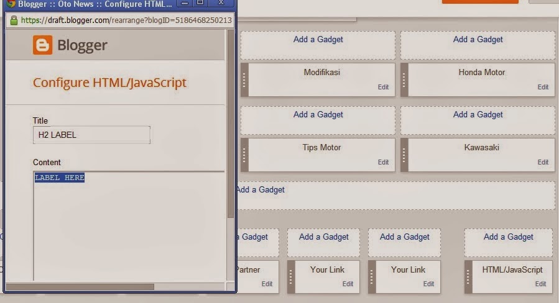Click the Kawasaki gadget title
Image resolution: width=559 pixels, height=303 pixels.
[482, 147]
